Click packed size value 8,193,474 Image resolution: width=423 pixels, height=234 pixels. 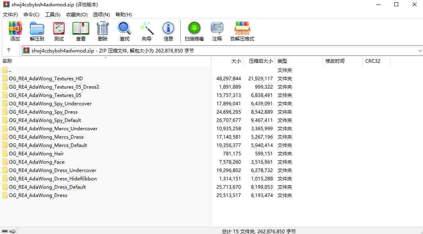[x=262, y=195]
